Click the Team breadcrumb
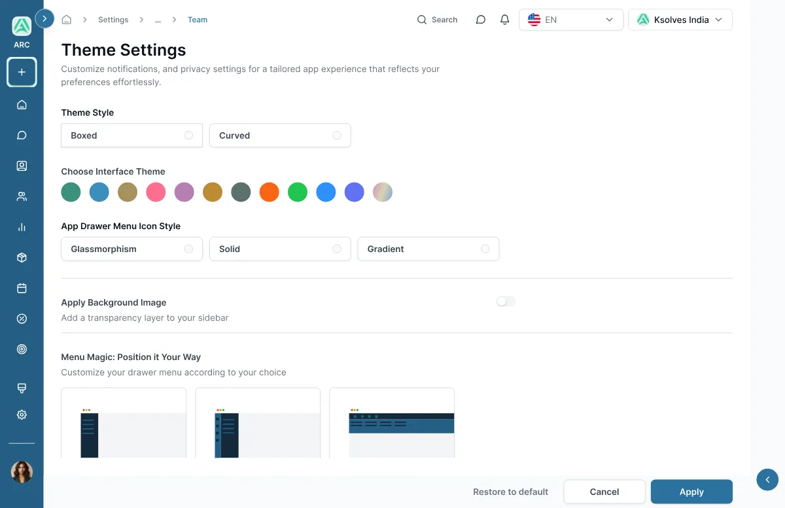The width and height of the screenshot is (785, 508). 198,20
